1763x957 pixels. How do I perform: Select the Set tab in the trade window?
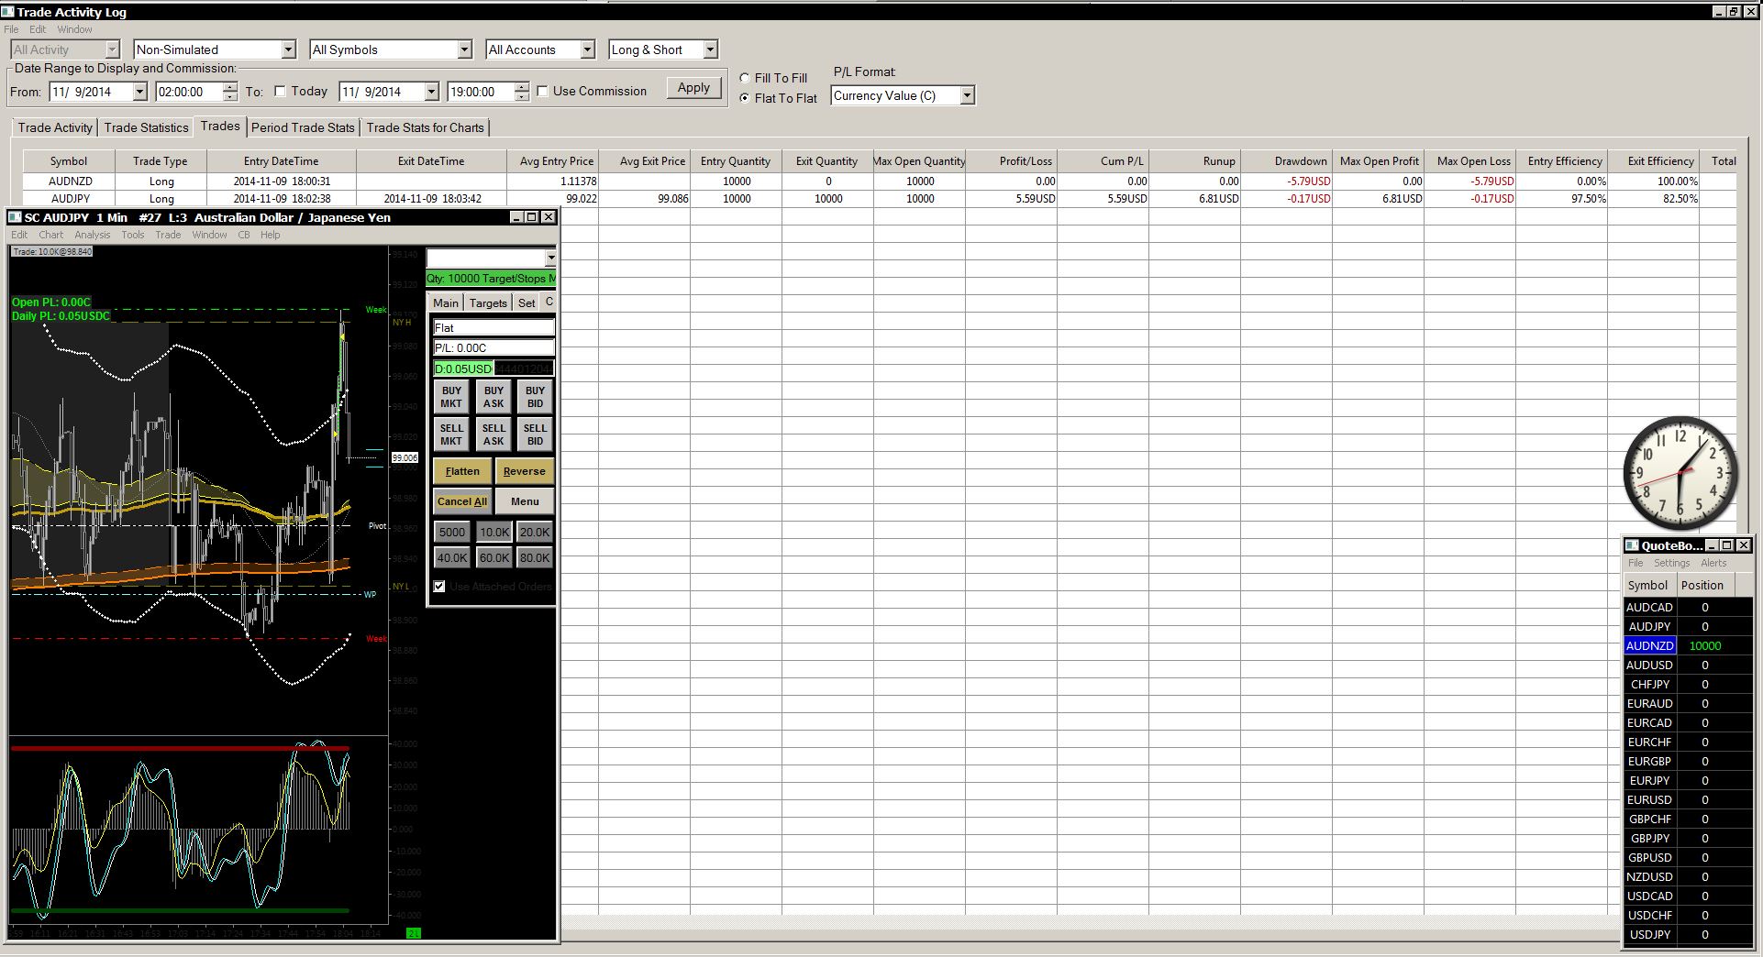point(527,302)
